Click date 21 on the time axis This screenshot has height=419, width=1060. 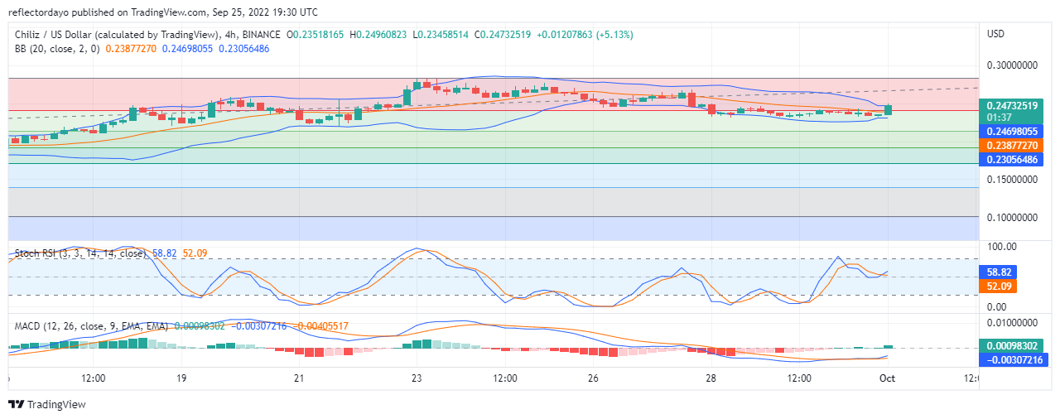click(299, 378)
